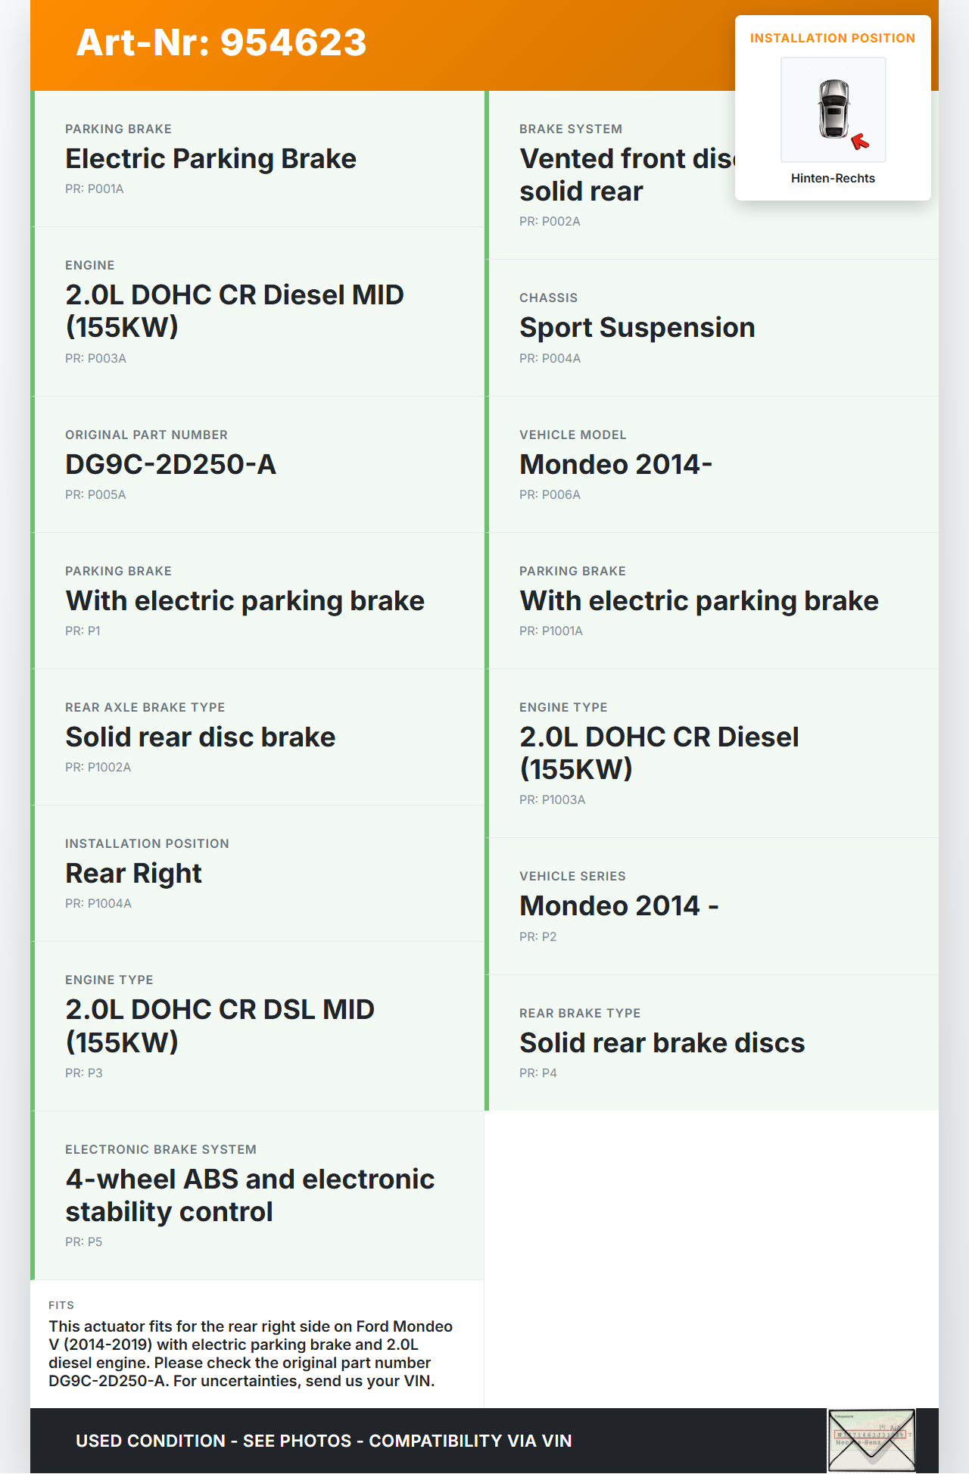The width and height of the screenshot is (969, 1474).
Task: Click the red arrow marking rear-right wheel
Action: (x=860, y=142)
